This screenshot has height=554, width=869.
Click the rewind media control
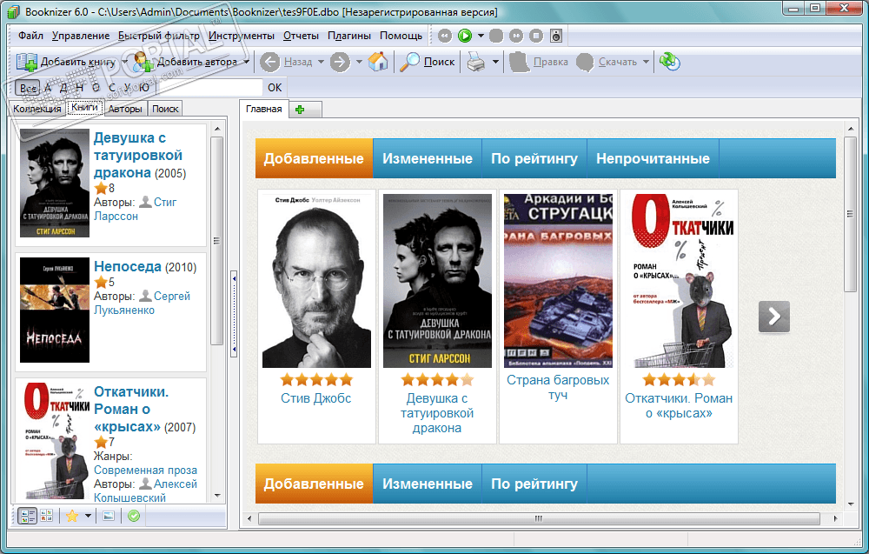(444, 36)
